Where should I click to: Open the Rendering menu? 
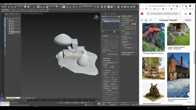[55, 4]
